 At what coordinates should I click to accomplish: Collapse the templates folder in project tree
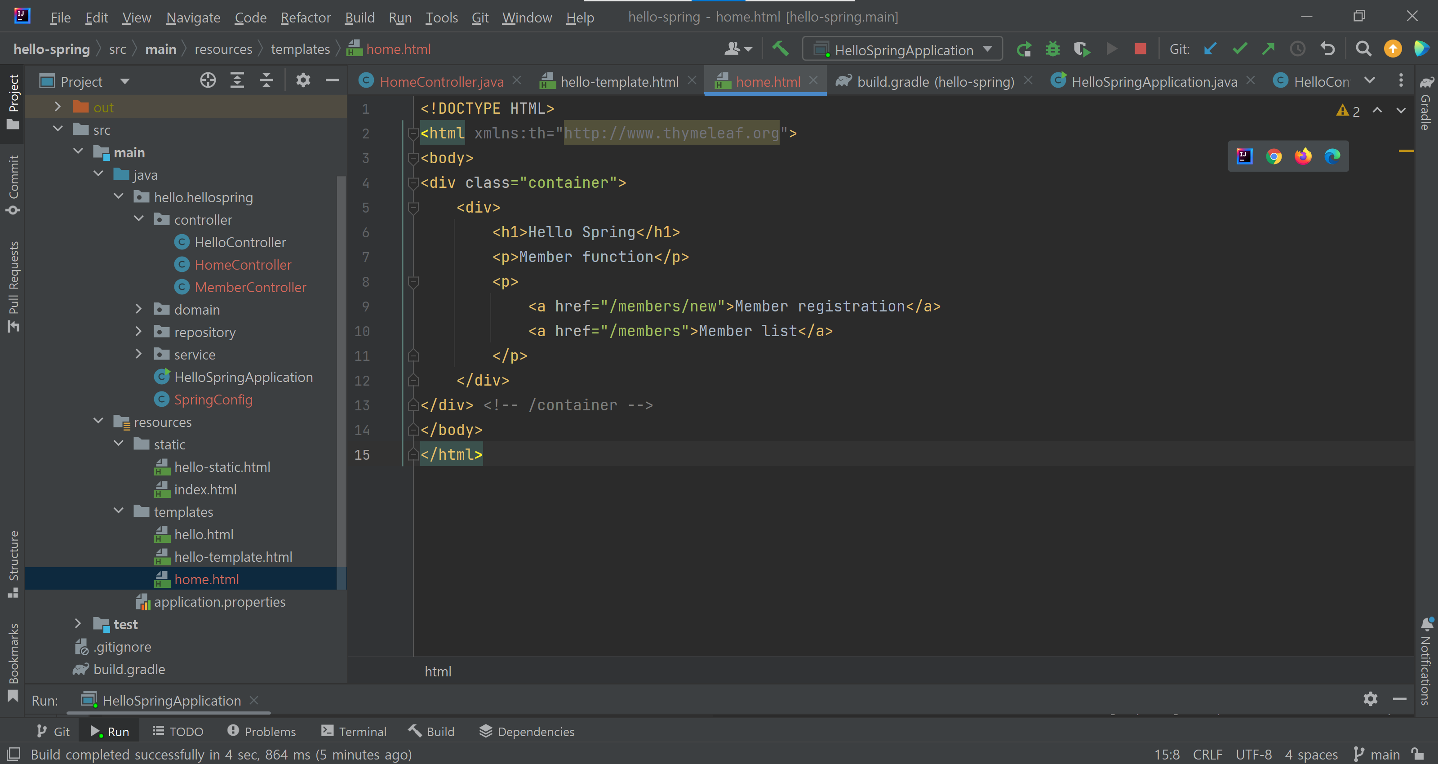click(118, 511)
